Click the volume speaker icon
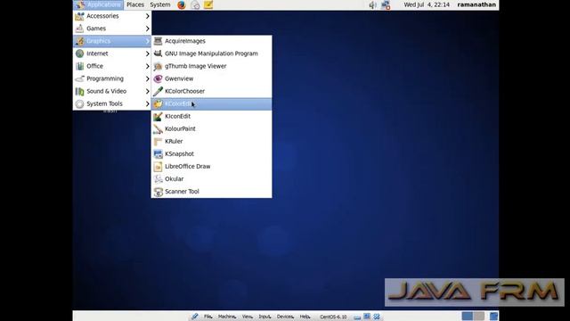 coord(372,4)
